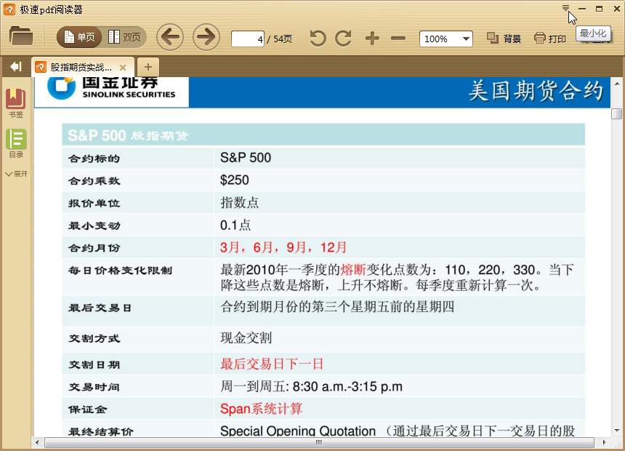
Task: Maximize the reader window
Action: [599, 9]
